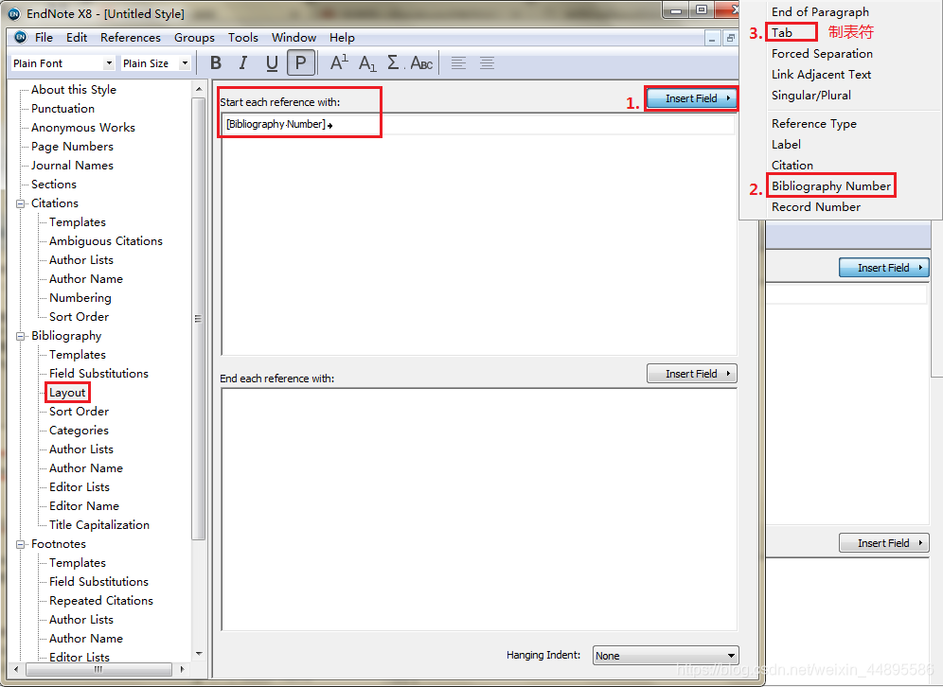The height and width of the screenshot is (687, 943).
Task: Open Insert Field for end reference
Action: tap(691, 373)
